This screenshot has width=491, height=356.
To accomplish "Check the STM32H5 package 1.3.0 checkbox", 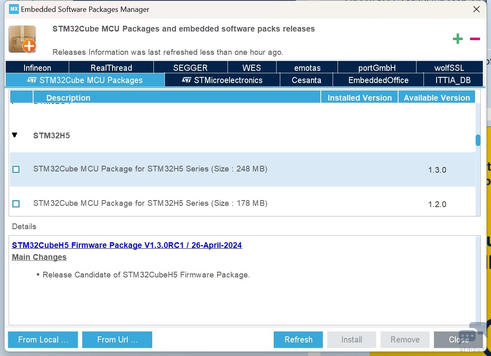I will coord(16,169).
